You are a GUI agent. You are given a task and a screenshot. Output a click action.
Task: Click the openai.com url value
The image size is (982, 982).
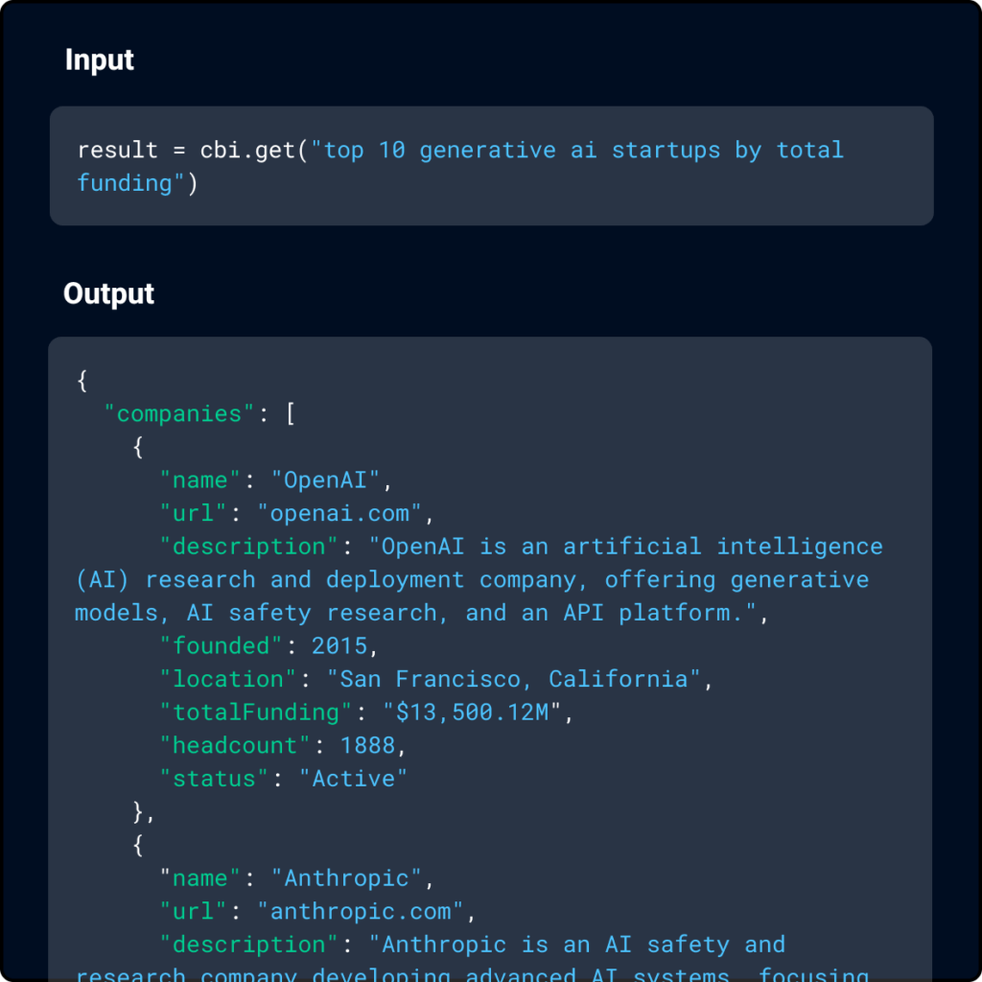point(339,514)
